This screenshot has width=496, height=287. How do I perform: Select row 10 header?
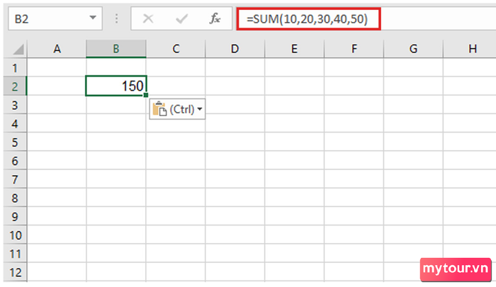click(x=15, y=235)
